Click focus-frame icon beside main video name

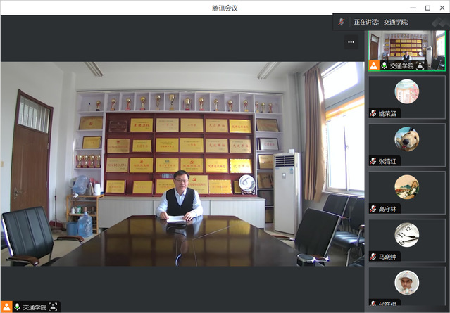point(53,307)
